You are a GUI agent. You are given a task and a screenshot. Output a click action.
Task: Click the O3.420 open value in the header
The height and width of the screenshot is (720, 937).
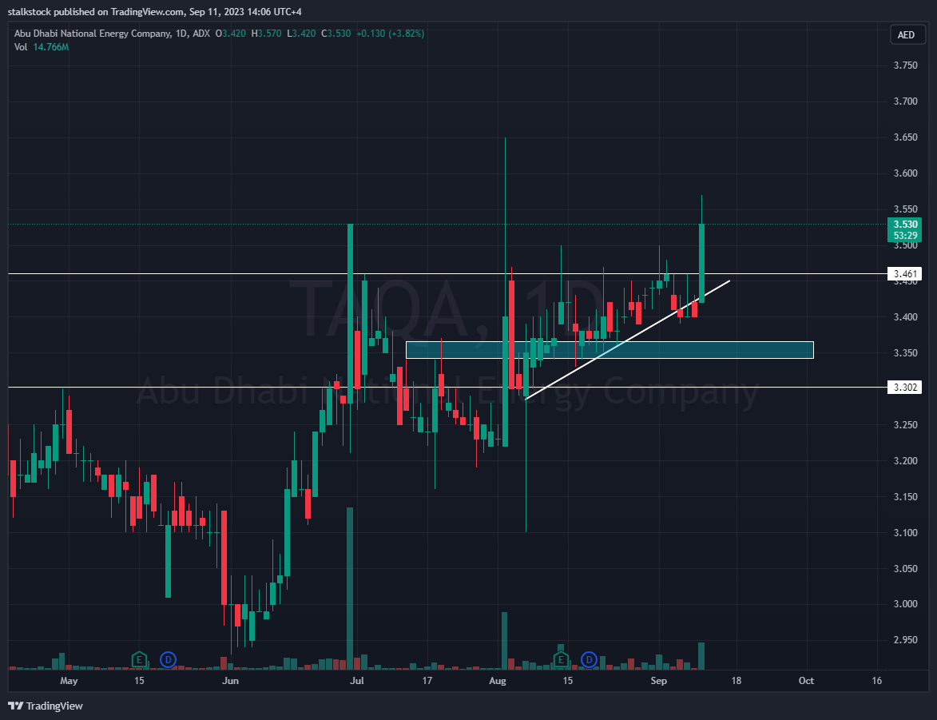231,34
